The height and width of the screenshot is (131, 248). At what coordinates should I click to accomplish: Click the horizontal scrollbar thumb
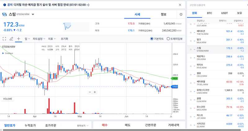[122, 130]
